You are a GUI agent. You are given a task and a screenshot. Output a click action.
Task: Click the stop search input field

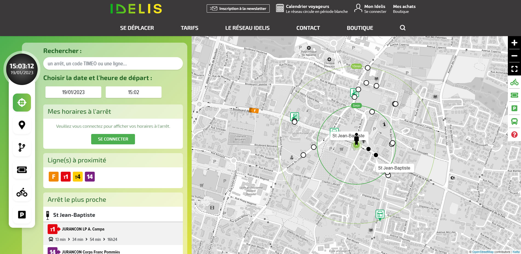(x=113, y=64)
